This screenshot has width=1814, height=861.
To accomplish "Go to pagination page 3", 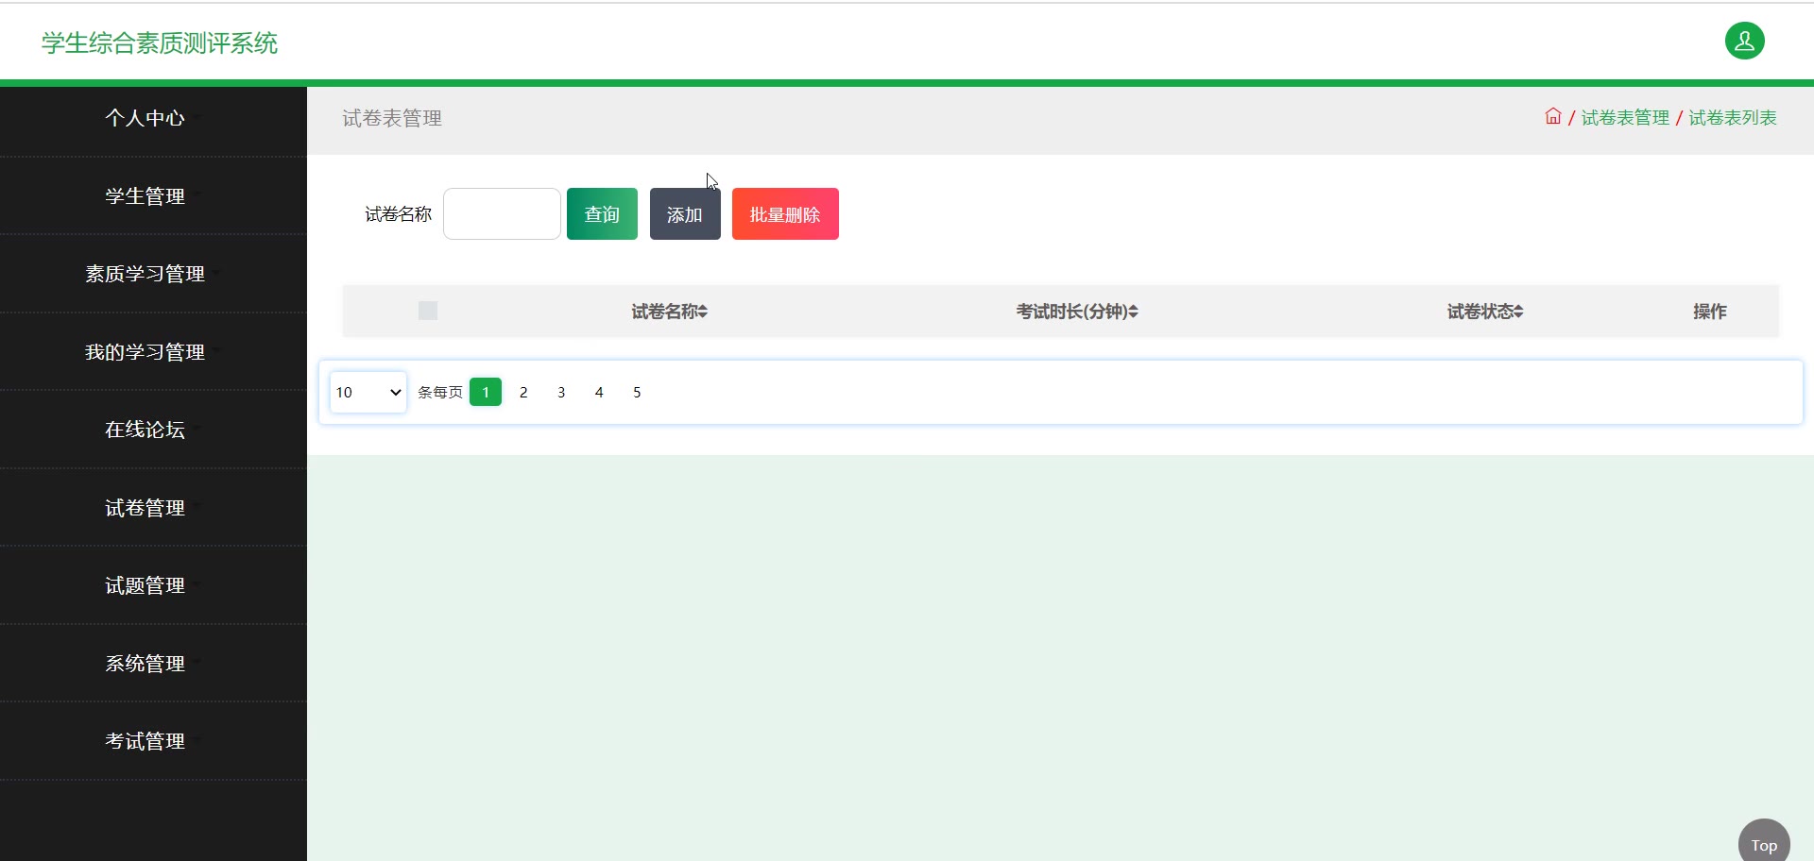I will [x=561, y=392].
